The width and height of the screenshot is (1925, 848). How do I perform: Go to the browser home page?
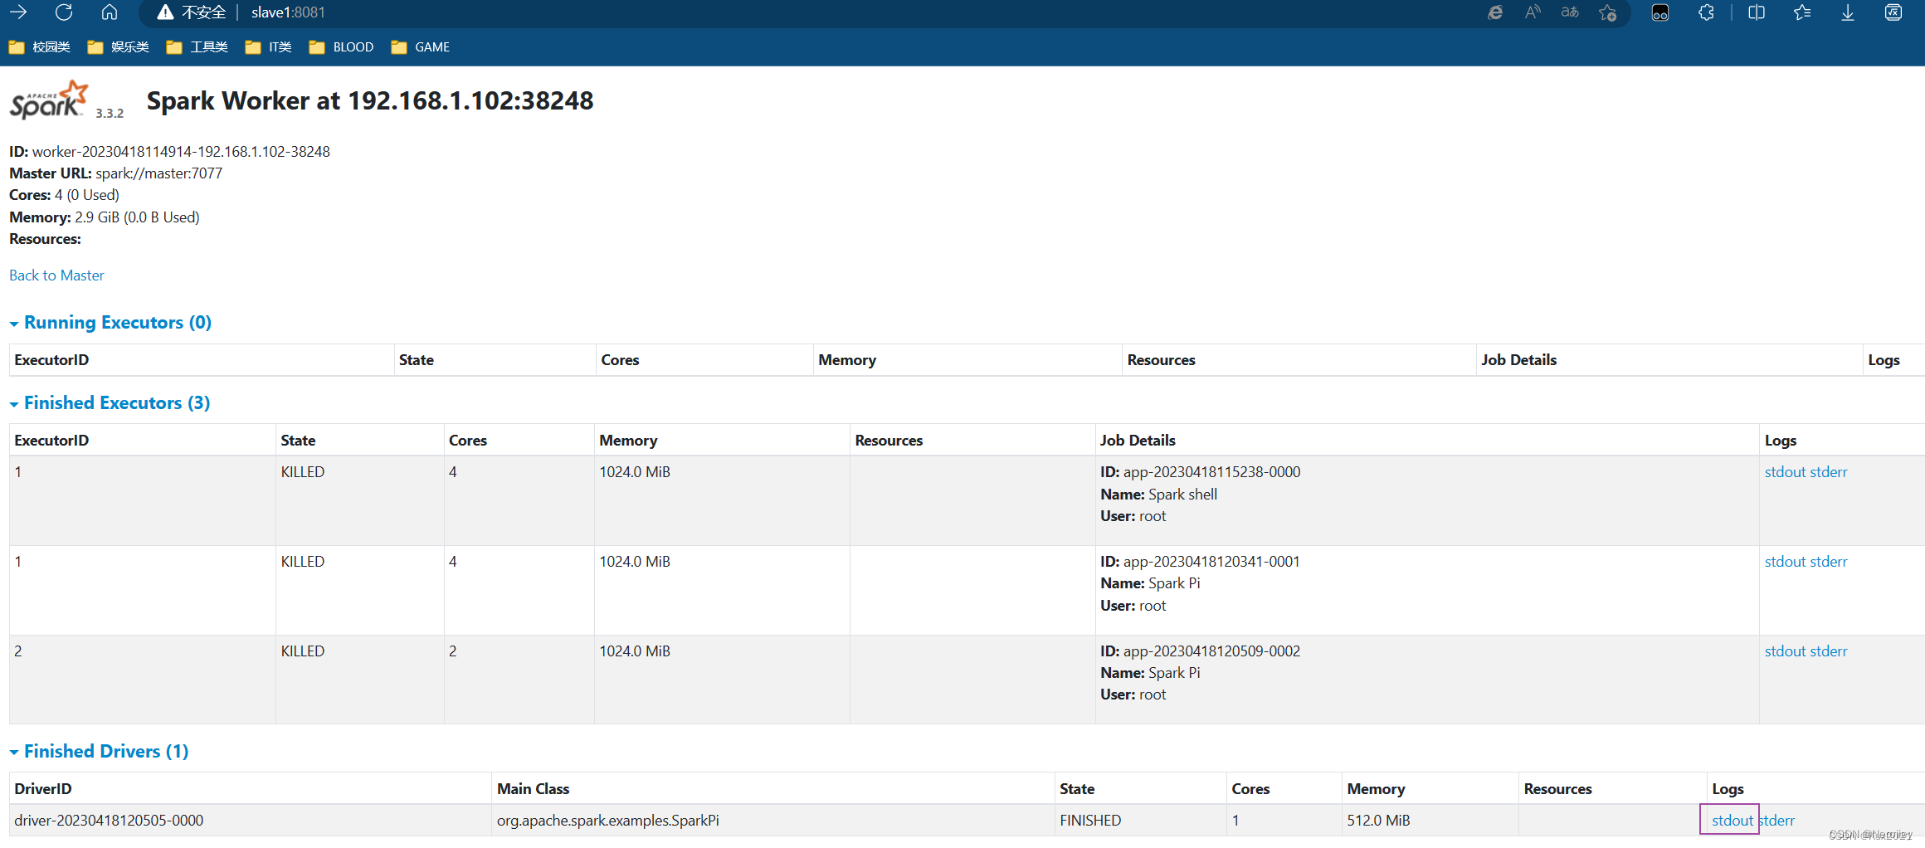(x=110, y=12)
